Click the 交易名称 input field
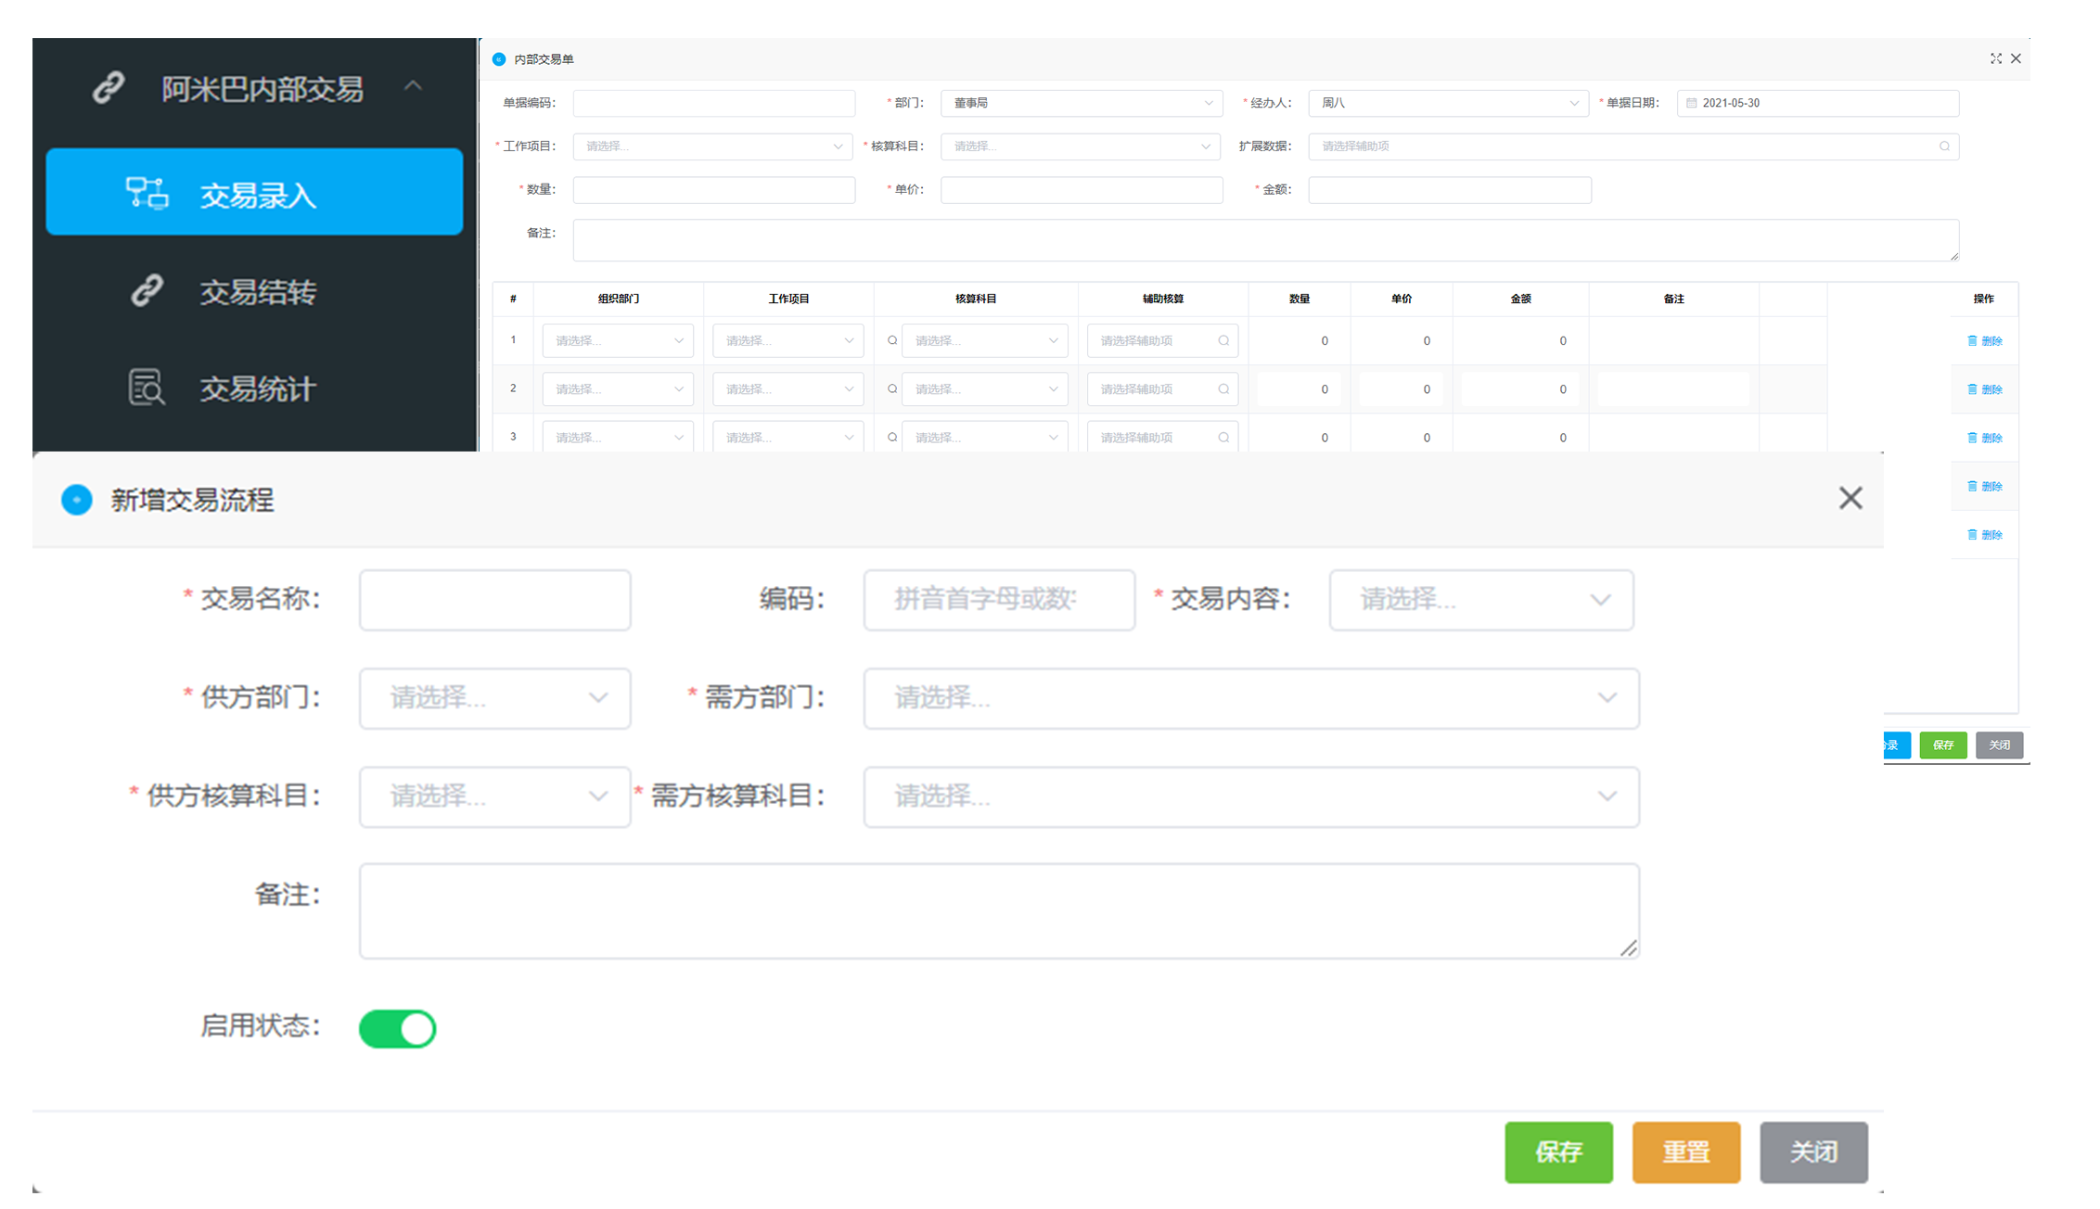This screenshot has height=1209, width=2100. pos(494,600)
